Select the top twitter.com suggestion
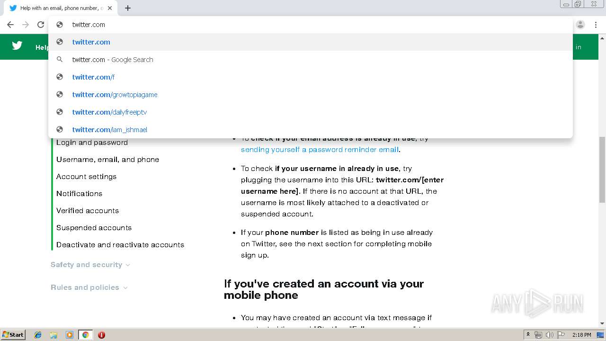Image resolution: width=606 pixels, height=341 pixels. [310, 42]
